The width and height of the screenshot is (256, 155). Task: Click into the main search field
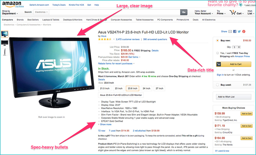pos(114,12)
